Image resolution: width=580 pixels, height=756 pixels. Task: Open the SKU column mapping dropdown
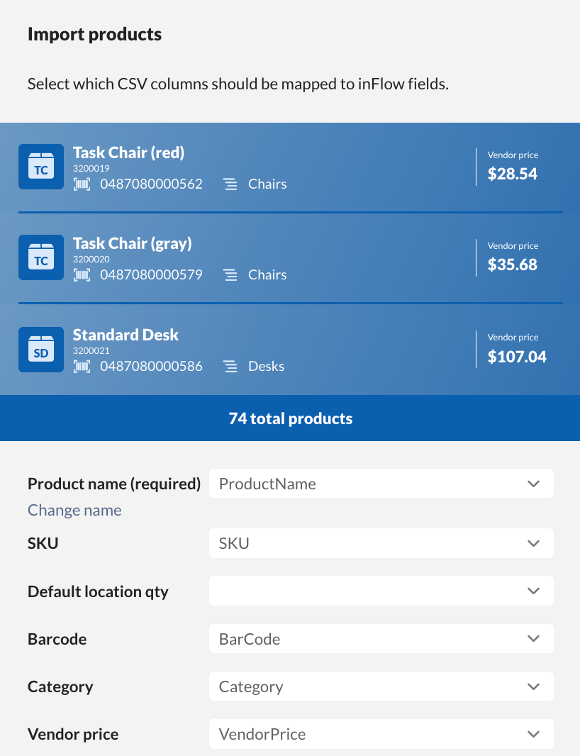pos(381,543)
